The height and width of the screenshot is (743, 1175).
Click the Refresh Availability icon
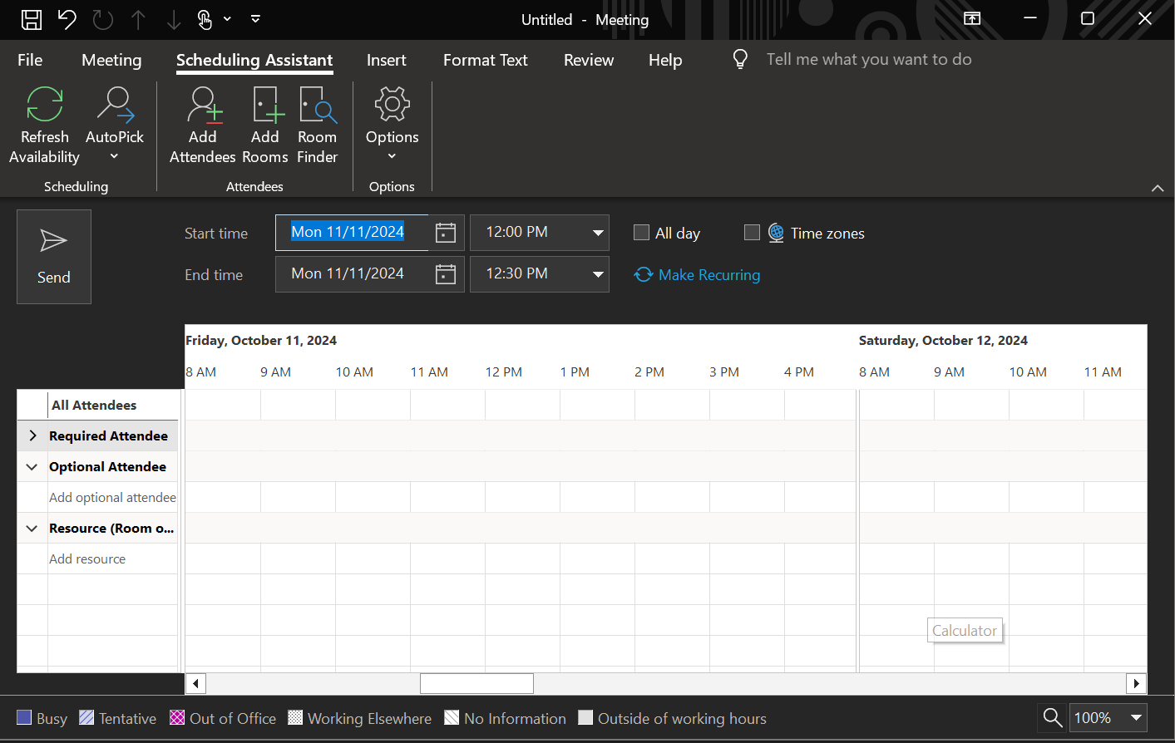45,106
